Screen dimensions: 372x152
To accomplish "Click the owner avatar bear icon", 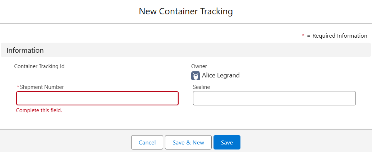I will [x=196, y=76].
